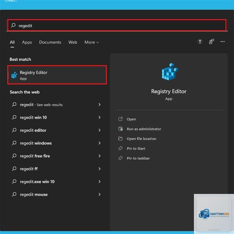Select the regedit windows suggestion text
The image size is (234, 234).
click(x=36, y=143)
